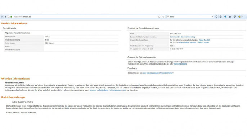This screenshot has width=247, height=137.
Task: Open the site information icon in address bar
Action: [x=9, y=16]
